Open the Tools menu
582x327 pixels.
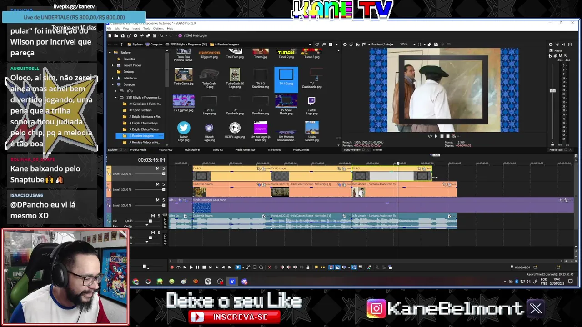click(x=146, y=28)
